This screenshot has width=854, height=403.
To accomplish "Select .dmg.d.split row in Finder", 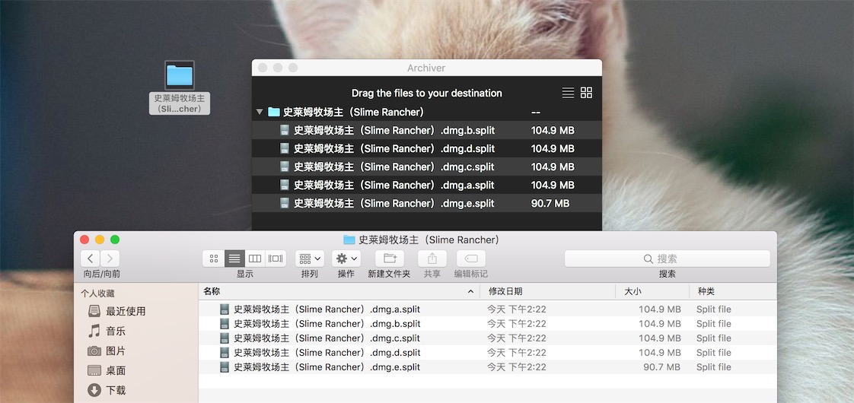I will click(x=487, y=352).
